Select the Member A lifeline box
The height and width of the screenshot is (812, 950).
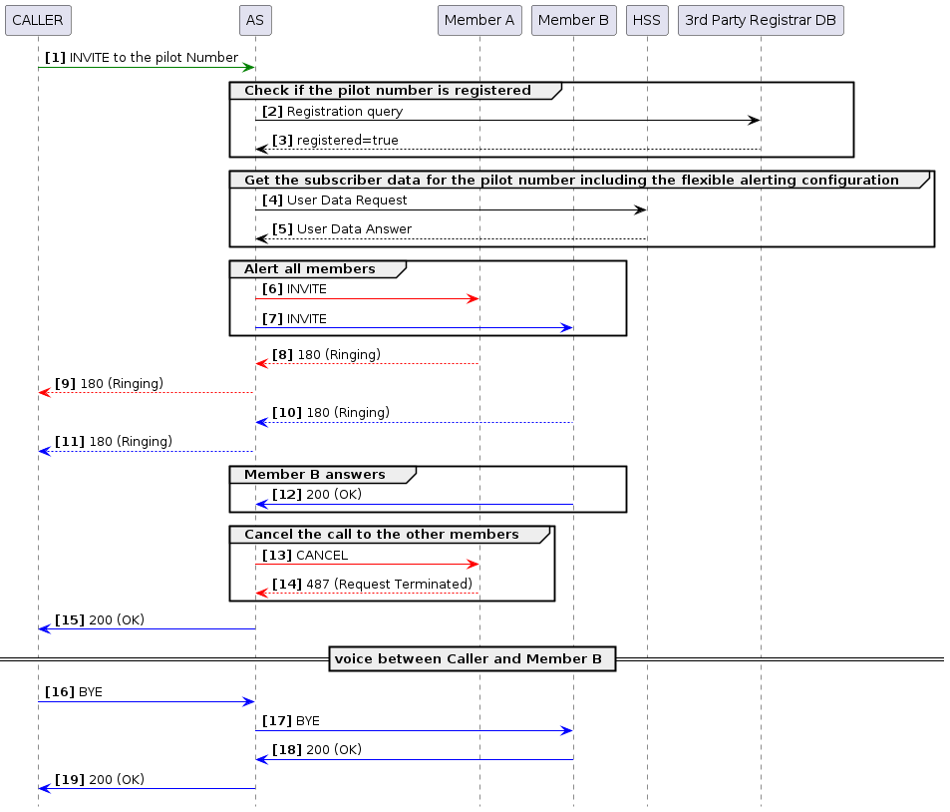pos(479,20)
